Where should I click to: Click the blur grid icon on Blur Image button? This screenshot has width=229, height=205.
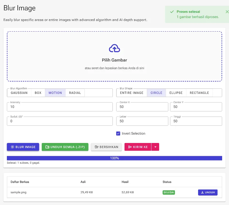[13, 147]
